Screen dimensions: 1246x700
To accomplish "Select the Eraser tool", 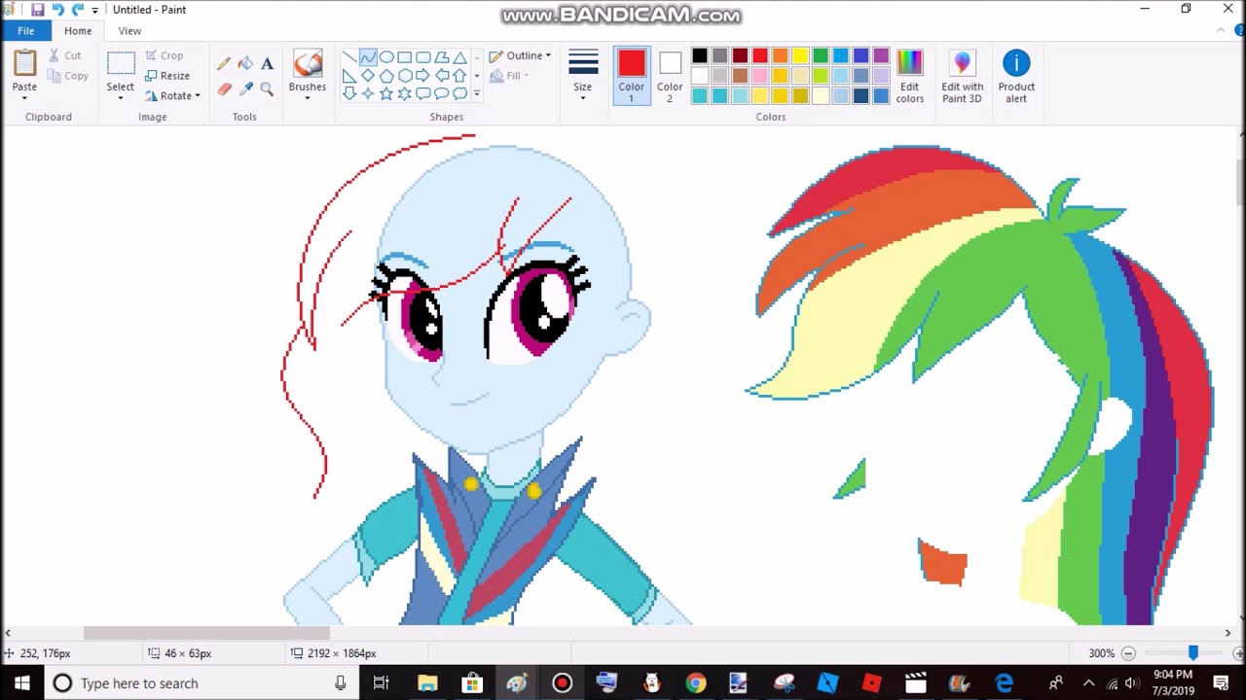I will [x=224, y=88].
